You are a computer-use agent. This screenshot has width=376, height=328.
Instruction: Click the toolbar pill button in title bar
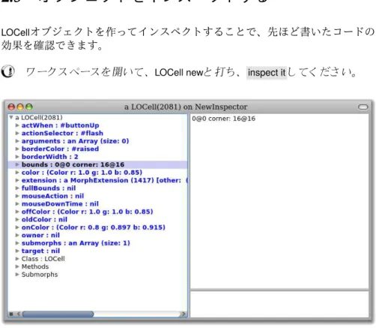point(363,107)
